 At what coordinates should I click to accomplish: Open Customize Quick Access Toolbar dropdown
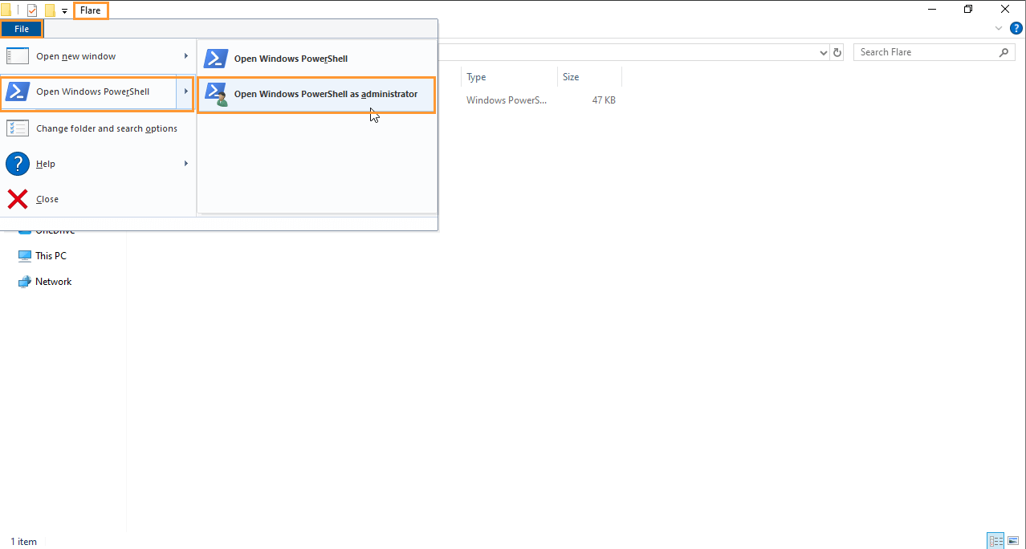click(64, 11)
